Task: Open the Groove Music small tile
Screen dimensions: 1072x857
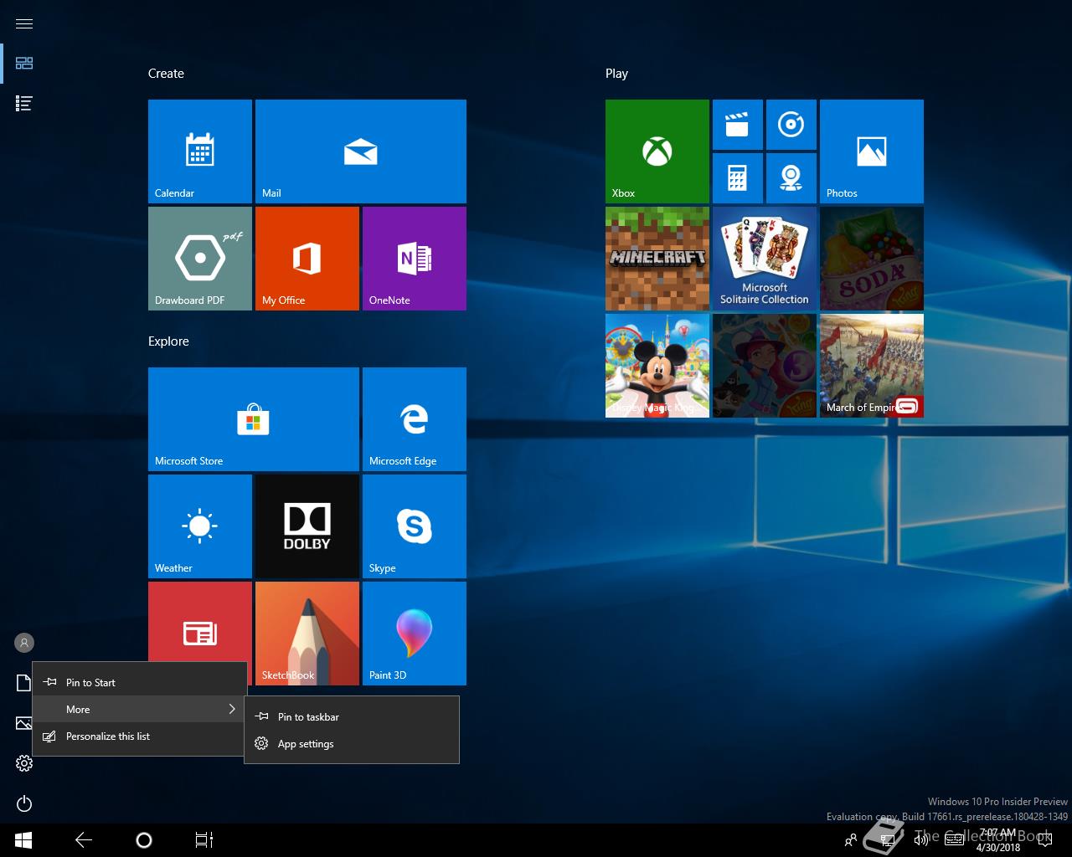Action: (791, 125)
